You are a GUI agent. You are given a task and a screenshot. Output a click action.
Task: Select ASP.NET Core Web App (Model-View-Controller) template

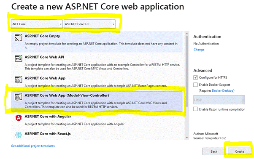pos(97,101)
